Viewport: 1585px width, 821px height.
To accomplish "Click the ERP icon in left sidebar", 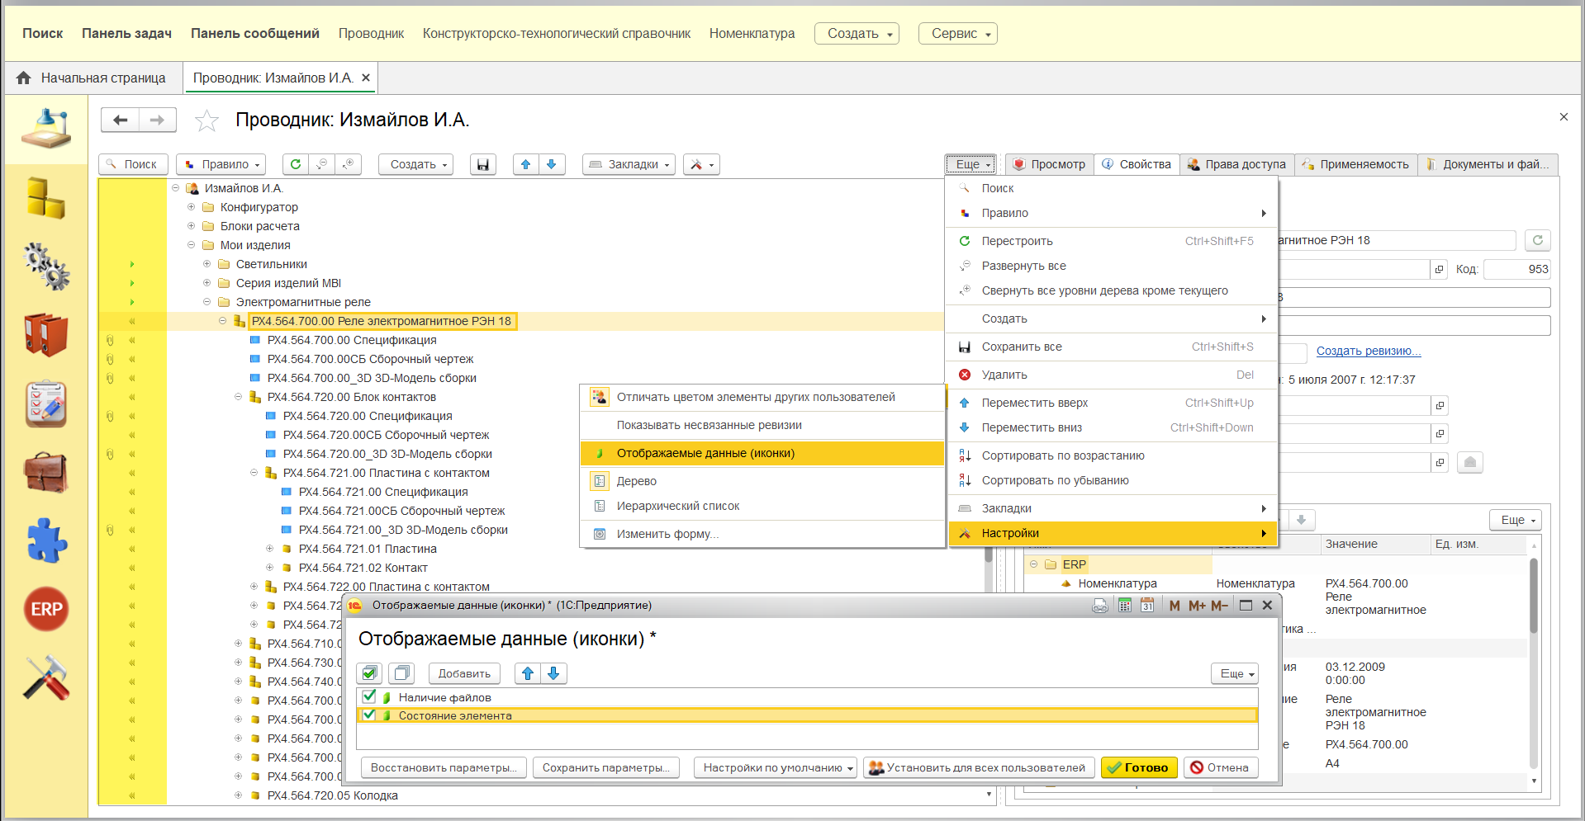I will 46,609.
